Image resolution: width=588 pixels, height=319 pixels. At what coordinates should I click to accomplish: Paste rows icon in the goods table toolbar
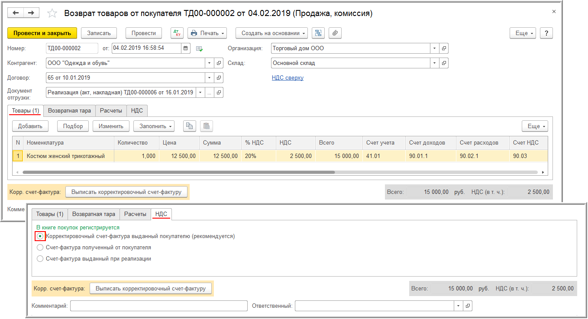tap(207, 126)
